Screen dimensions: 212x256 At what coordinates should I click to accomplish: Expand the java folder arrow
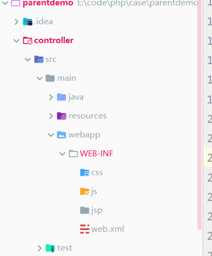point(51,97)
